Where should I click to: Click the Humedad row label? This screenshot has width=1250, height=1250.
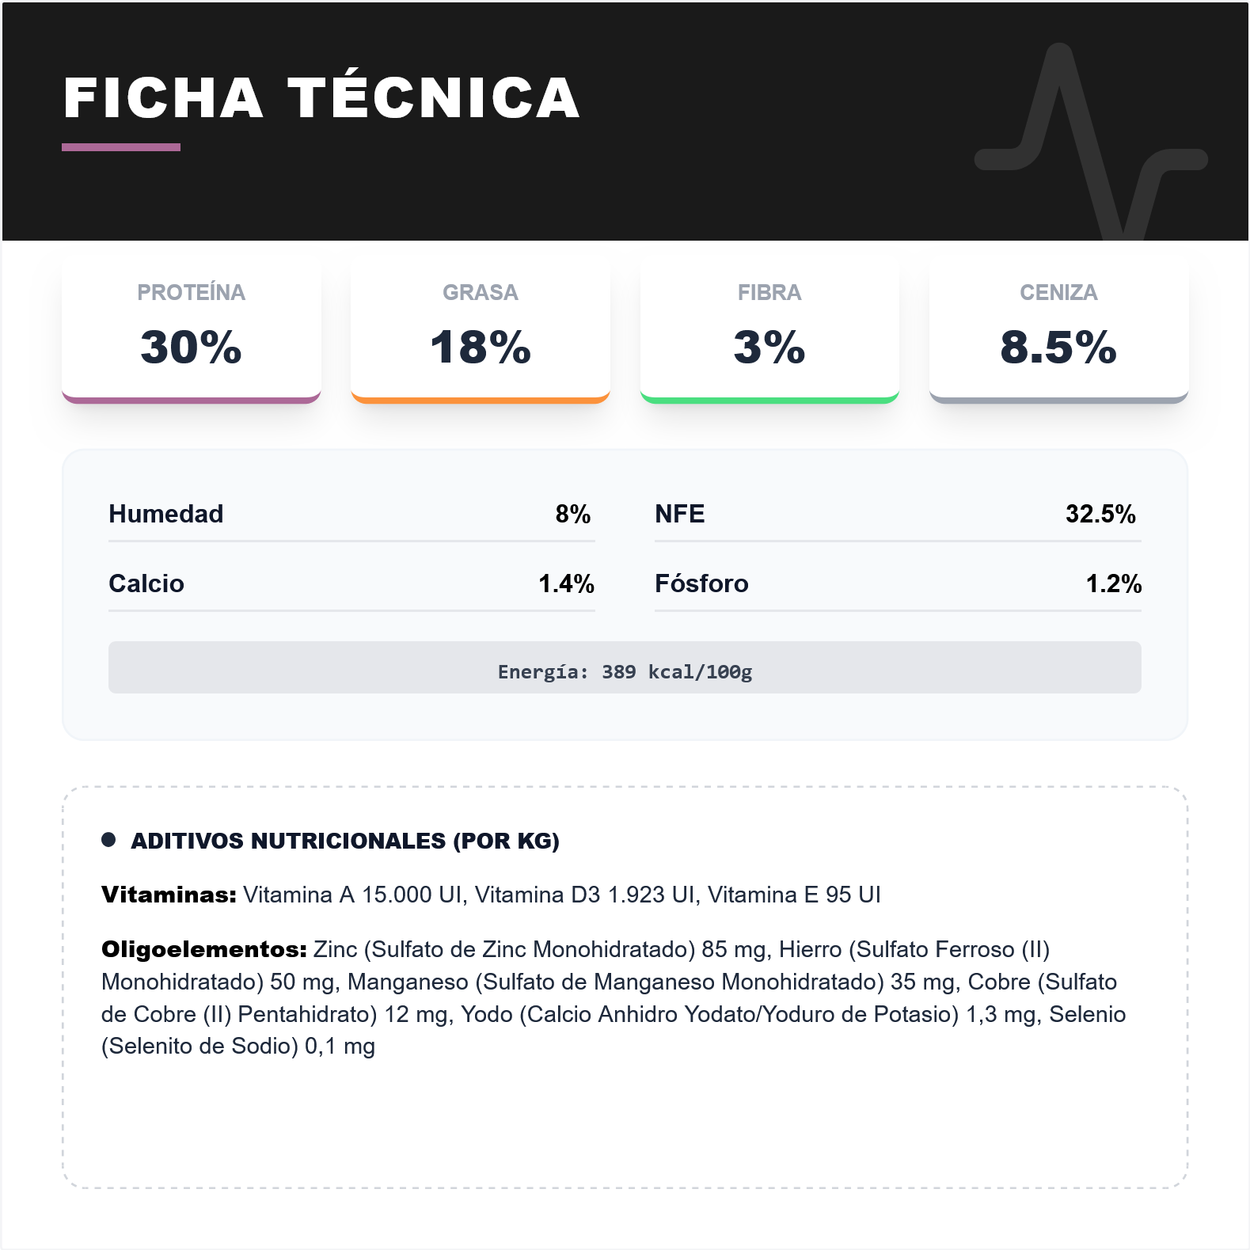(x=166, y=514)
